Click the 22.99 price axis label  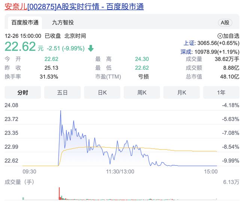[11, 147]
